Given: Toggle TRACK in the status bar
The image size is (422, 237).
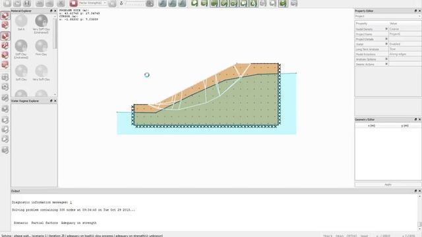Looking at the screenshot, I should coord(328,236).
